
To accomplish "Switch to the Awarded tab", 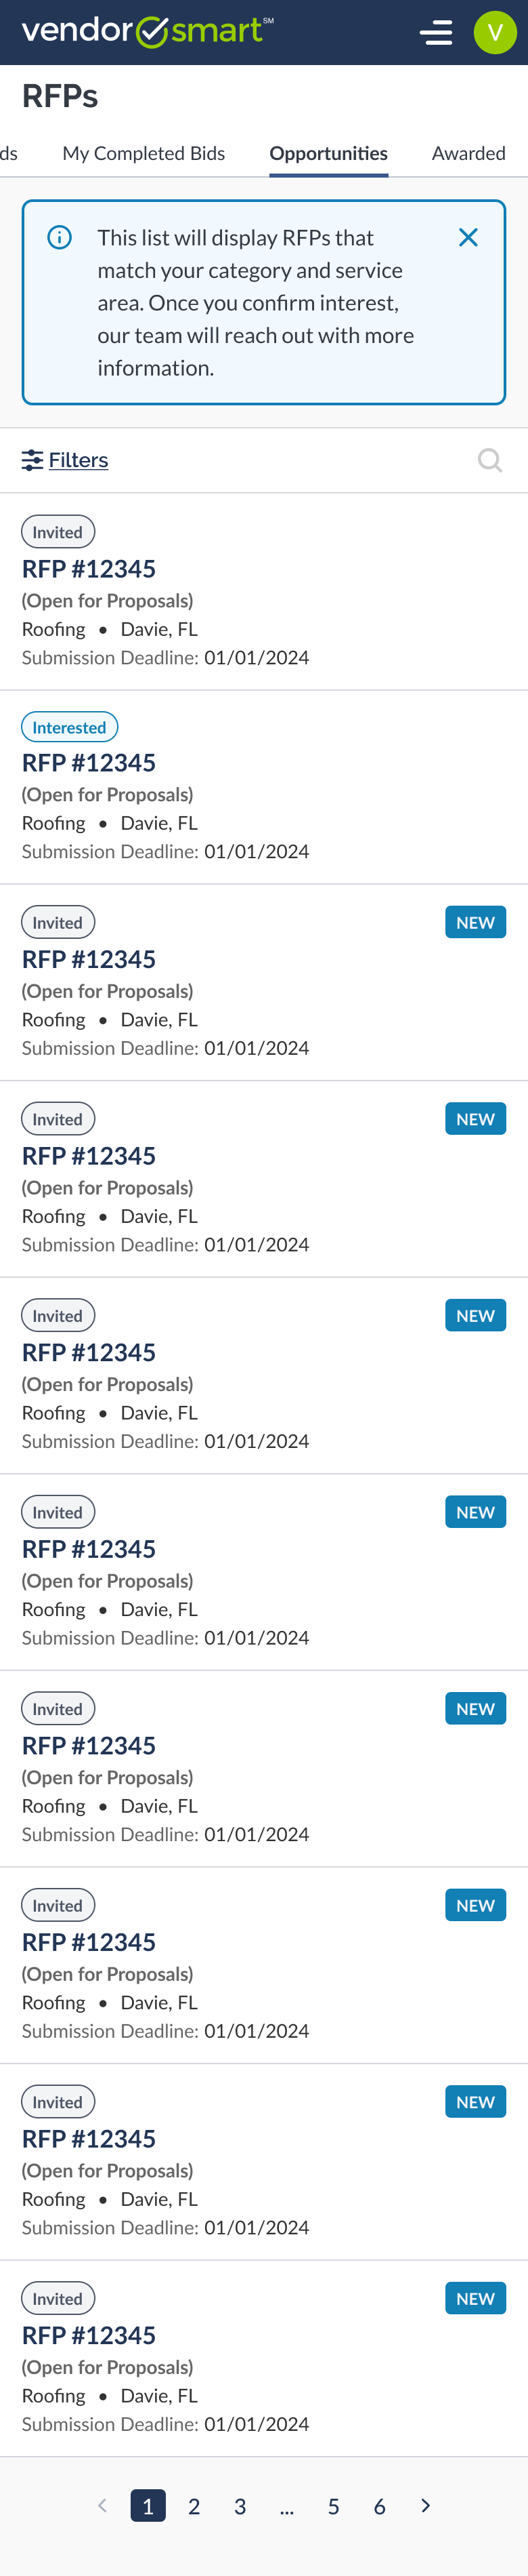I will tap(468, 153).
